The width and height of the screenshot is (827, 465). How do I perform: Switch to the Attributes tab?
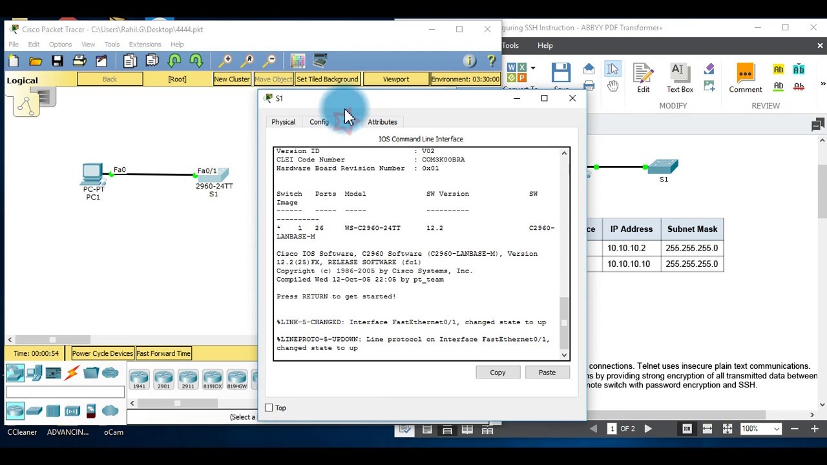click(382, 122)
